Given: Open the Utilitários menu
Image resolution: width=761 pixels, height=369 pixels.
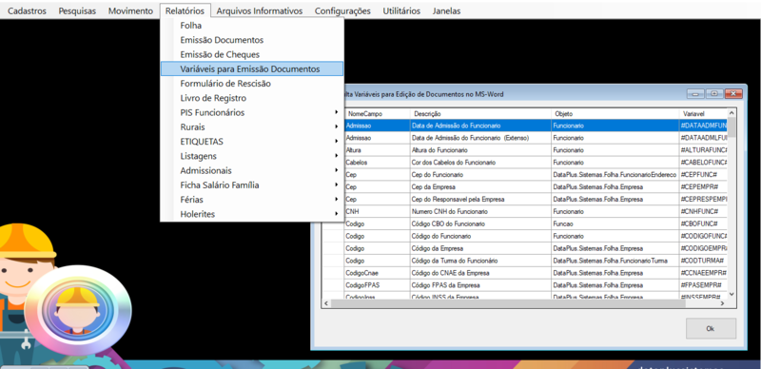Looking at the screenshot, I should (401, 10).
